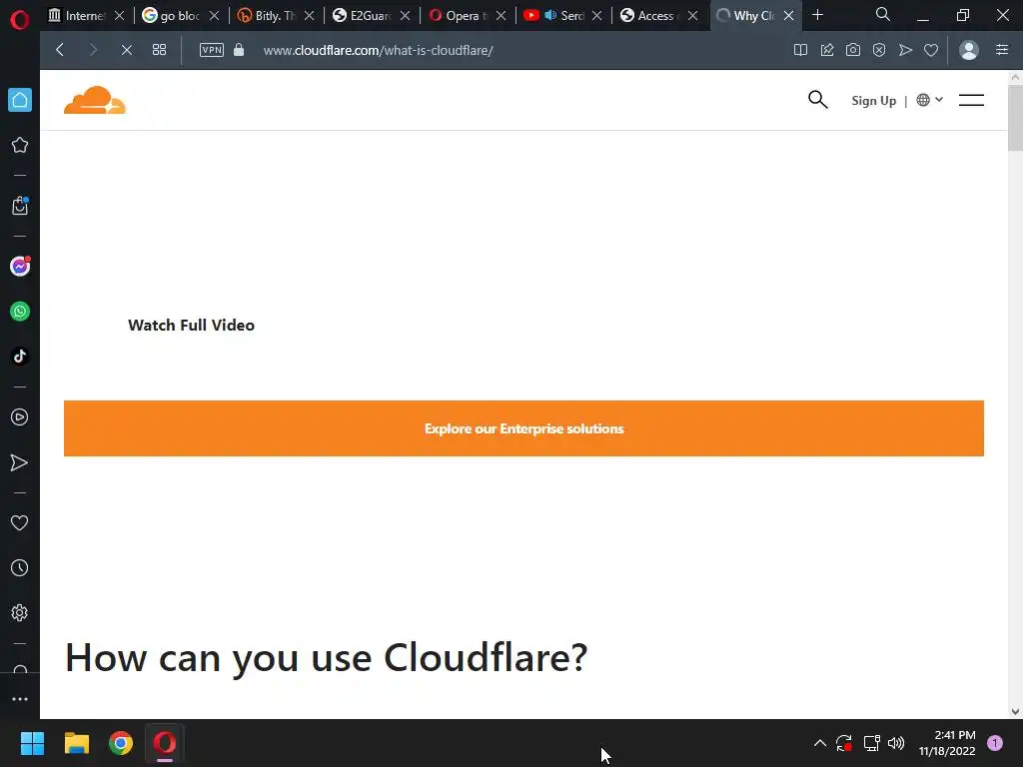Click the cloudflare.com address field
The height and width of the screenshot is (767, 1023).
pyautogui.click(x=379, y=50)
